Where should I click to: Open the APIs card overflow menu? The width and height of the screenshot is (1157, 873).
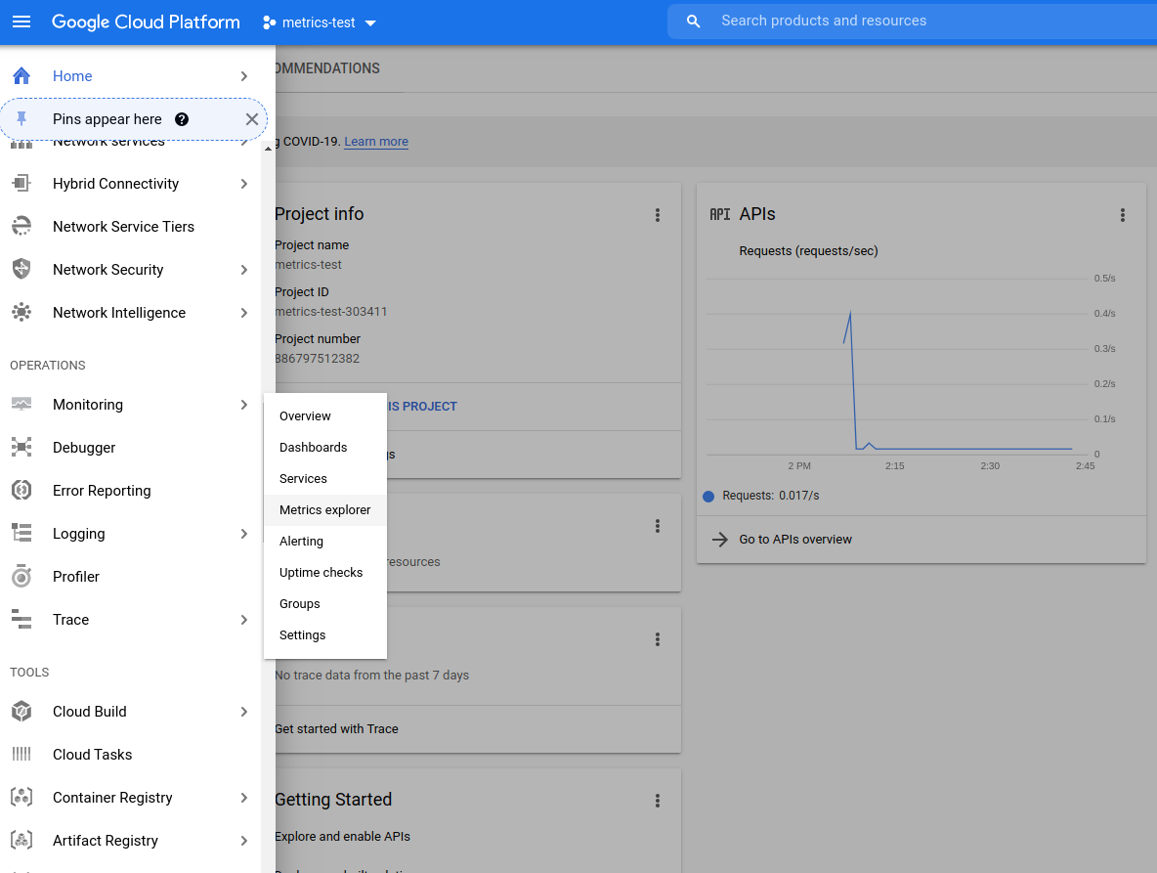tap(1122, 214)
